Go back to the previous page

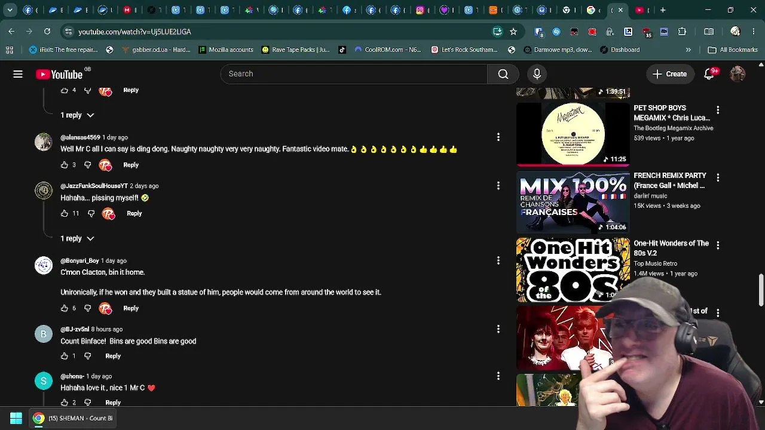[x=11, y=32]
